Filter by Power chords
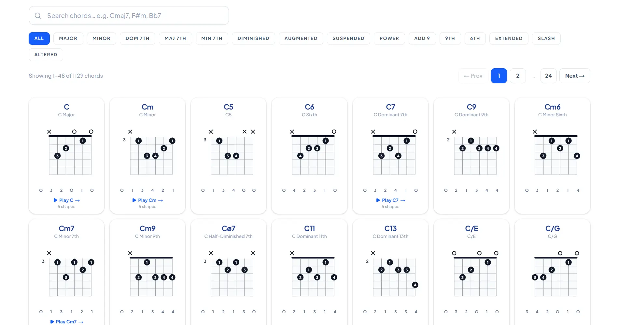This screenshot has width=618, height=325. click(389, 38)
